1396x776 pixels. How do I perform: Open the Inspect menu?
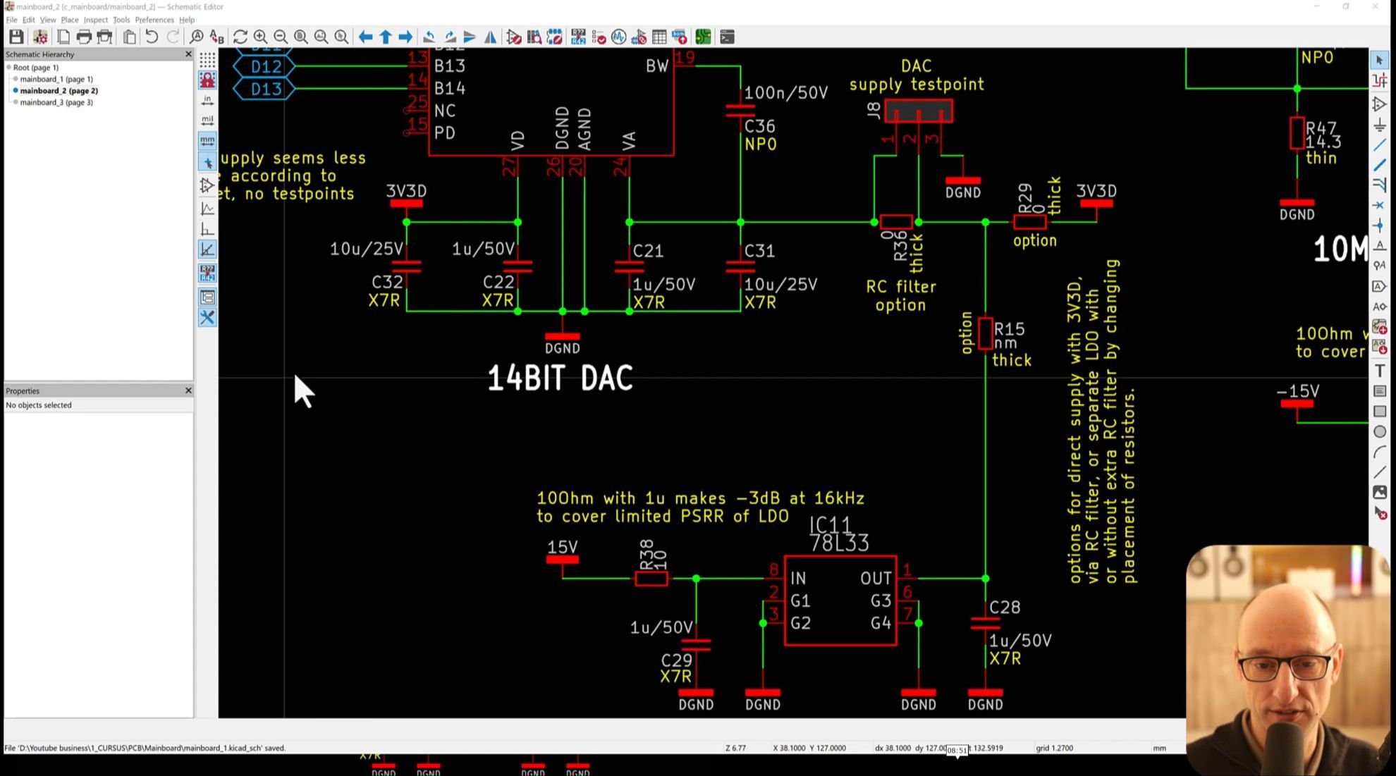point(96,20)
